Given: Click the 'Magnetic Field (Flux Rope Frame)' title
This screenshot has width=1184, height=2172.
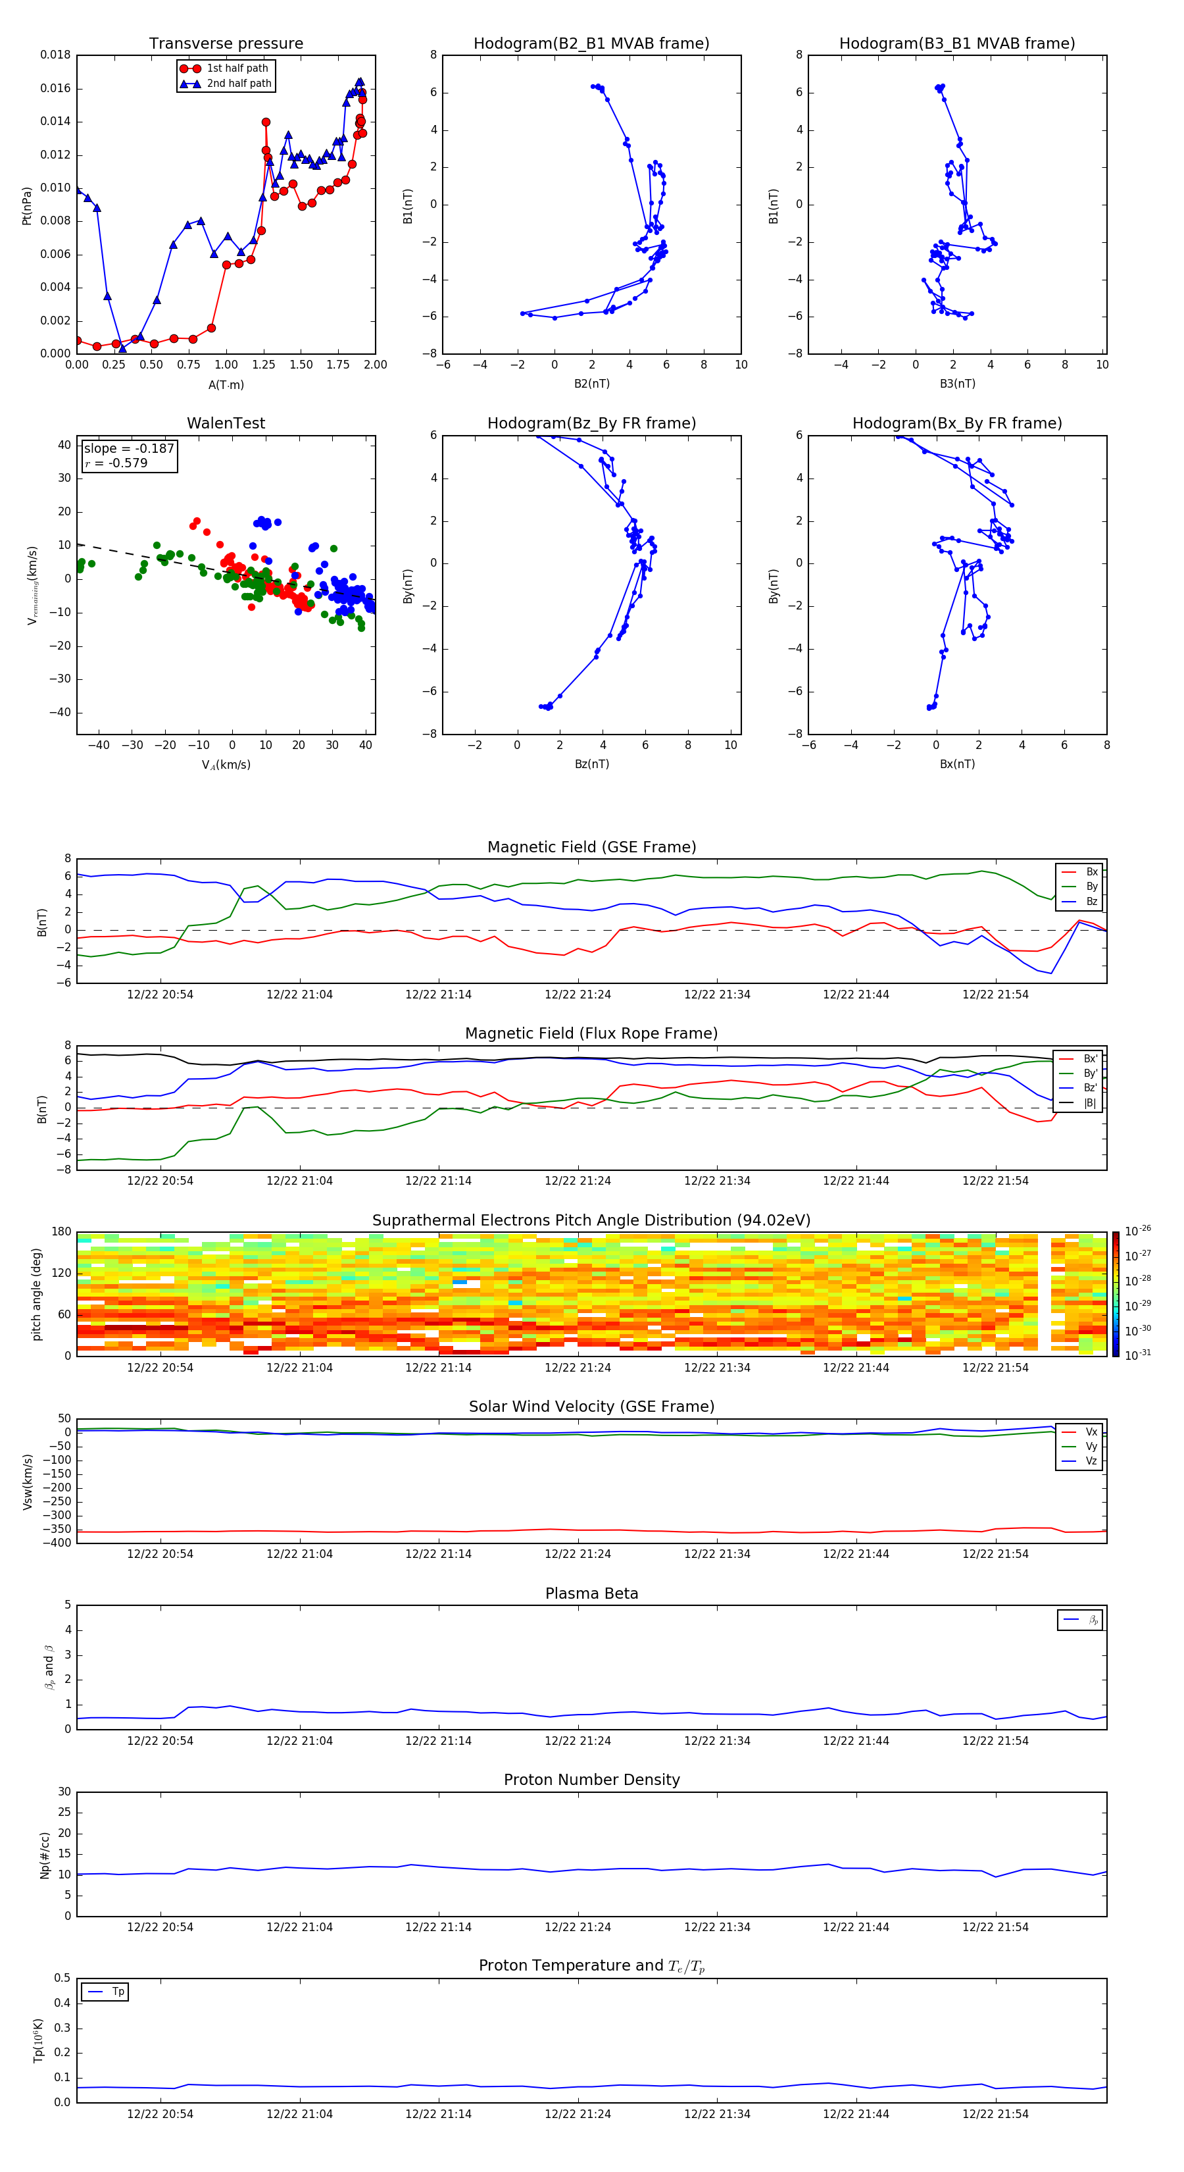Looking at the screenshot, I should click(x=591, y=1034).
